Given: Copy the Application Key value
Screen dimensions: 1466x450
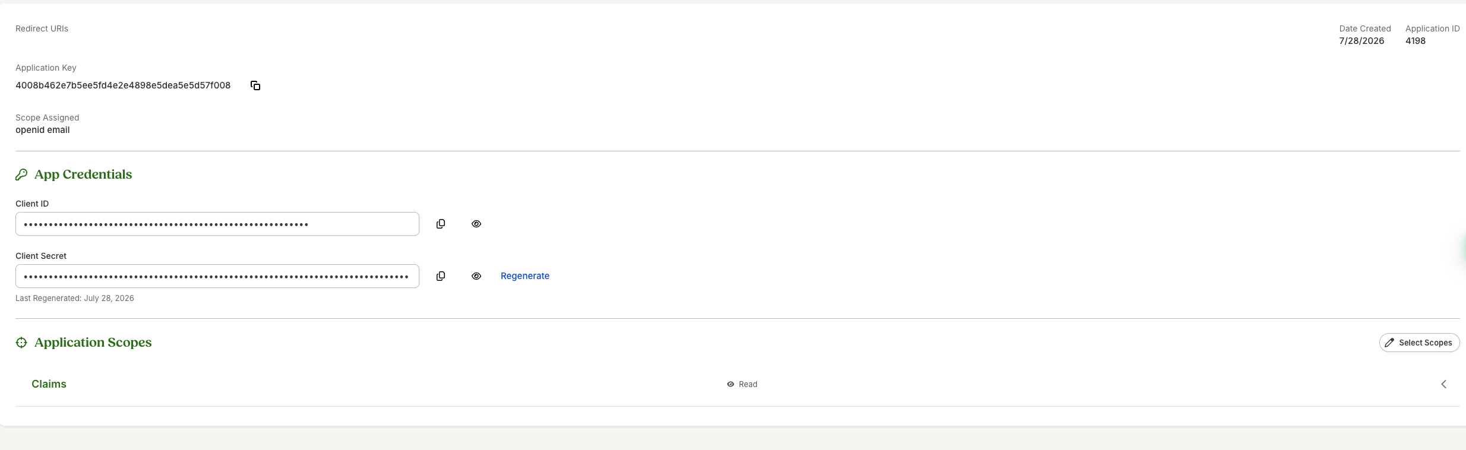Looking at the screenshot, I should tap(255, 85).
